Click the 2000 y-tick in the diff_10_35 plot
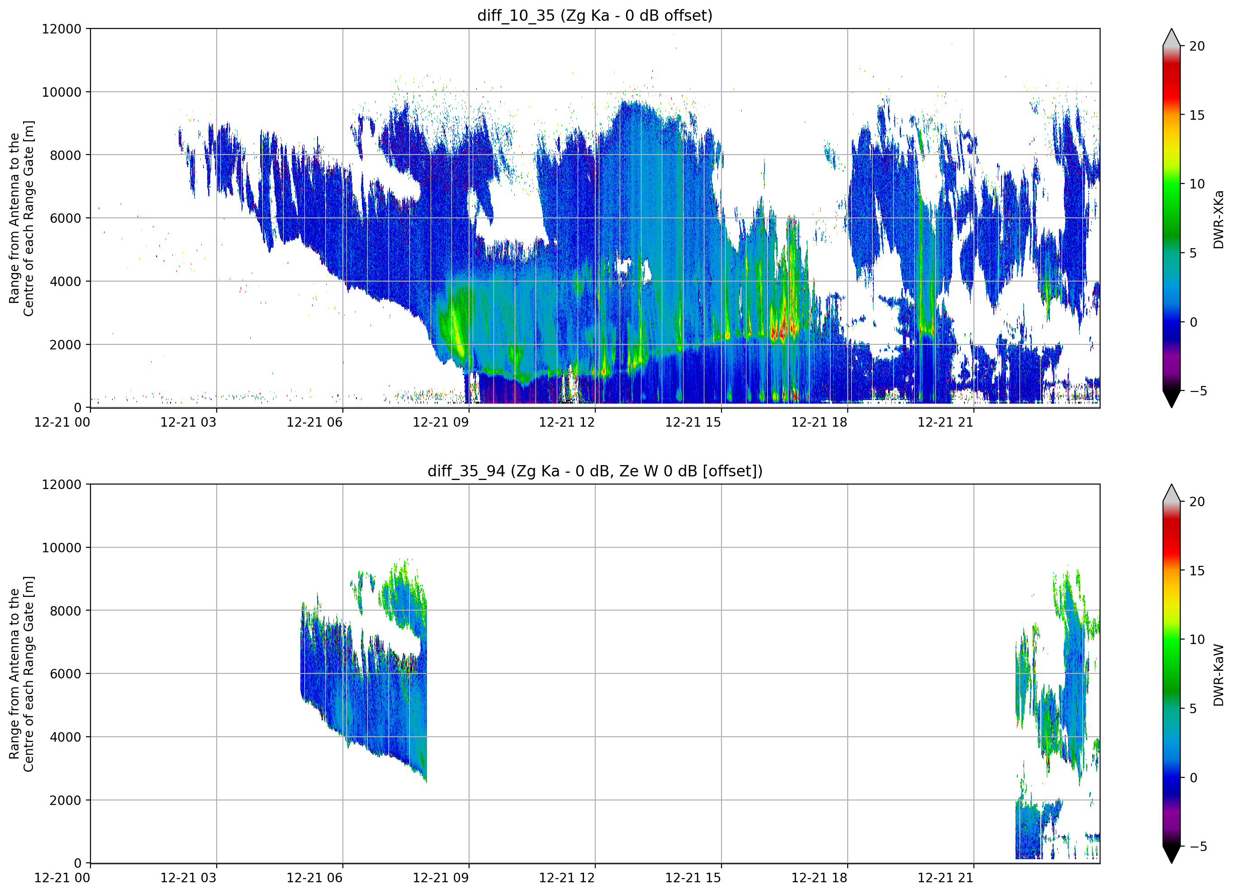1234x894 pixels. pos(65,344)
